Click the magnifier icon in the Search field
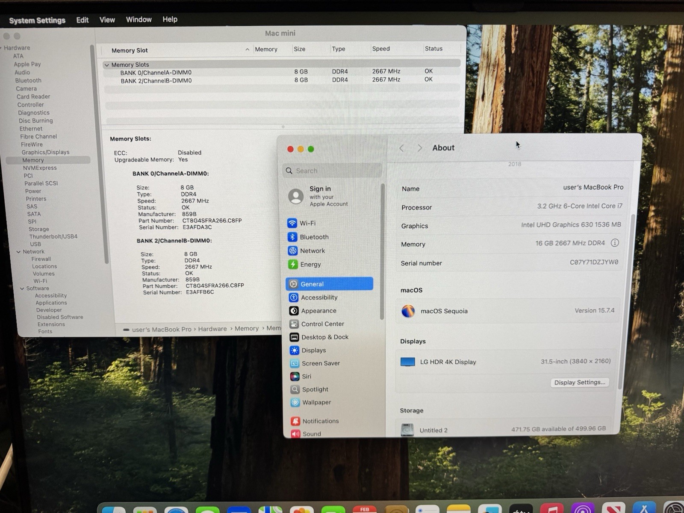The image size is (684, 513). (289, 171)
